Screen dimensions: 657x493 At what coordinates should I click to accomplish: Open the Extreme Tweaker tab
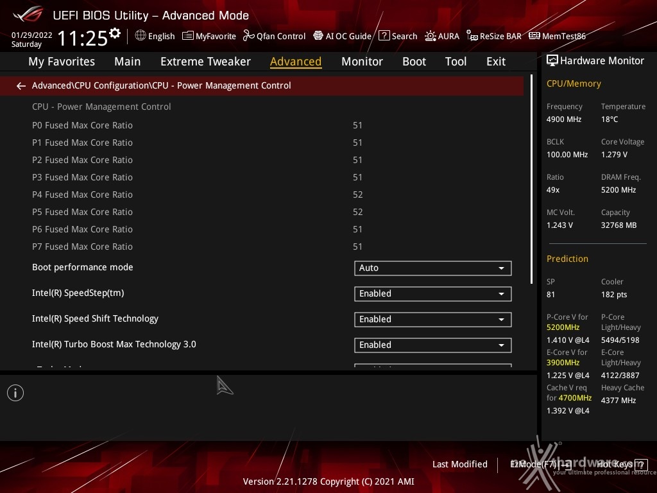(206, 62)
